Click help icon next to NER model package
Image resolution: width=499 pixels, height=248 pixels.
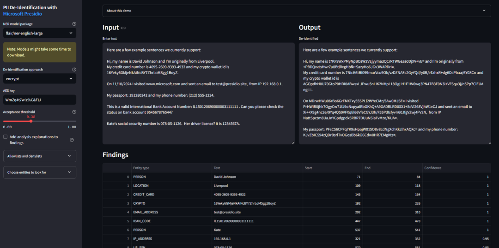click(74, 24)
